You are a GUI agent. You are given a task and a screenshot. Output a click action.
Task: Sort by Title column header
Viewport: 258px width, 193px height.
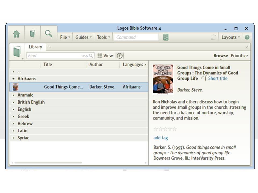[63, 65]
